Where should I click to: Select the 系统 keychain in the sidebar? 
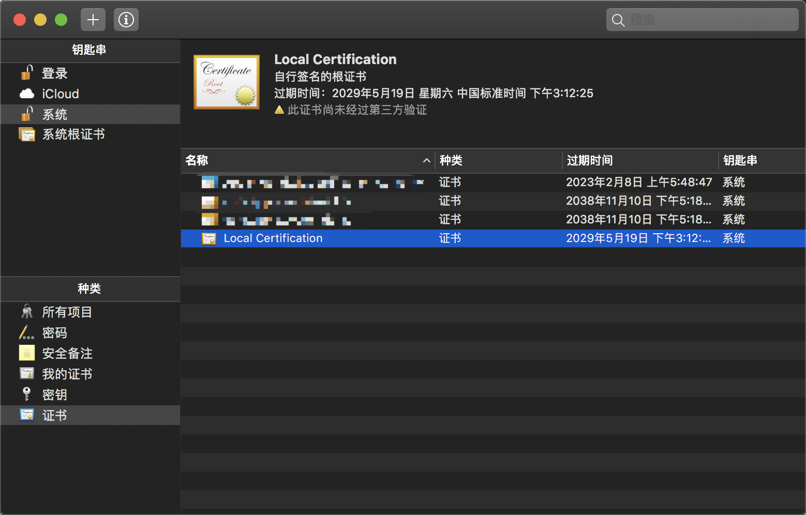click(x=90, y=114)
